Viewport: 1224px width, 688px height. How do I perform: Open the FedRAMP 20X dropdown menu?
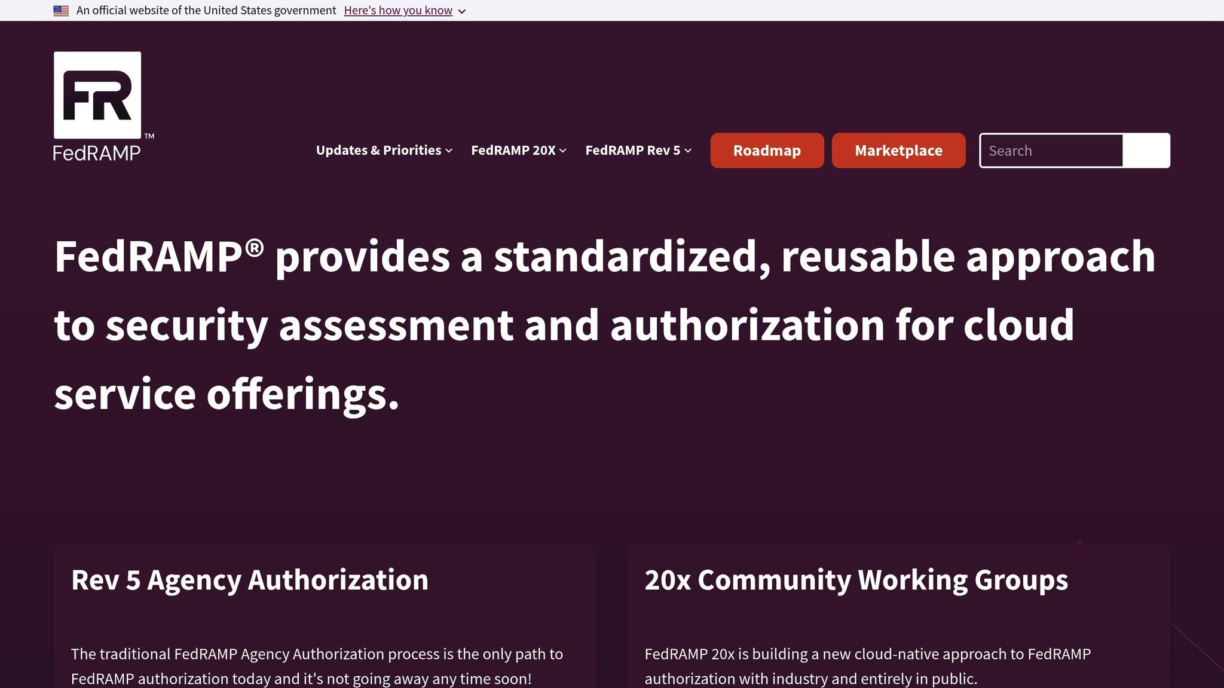513,150
